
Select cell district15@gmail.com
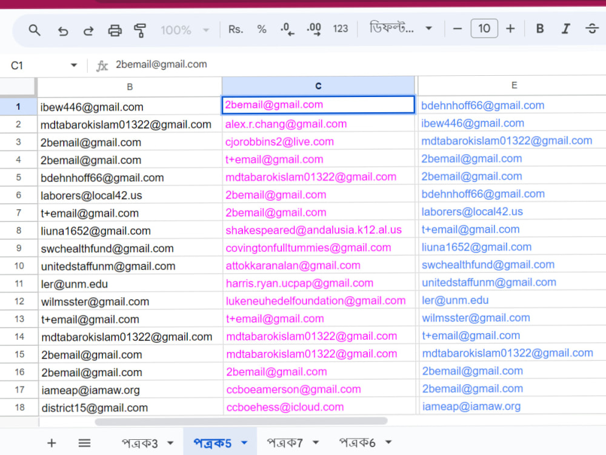point(131,408)
